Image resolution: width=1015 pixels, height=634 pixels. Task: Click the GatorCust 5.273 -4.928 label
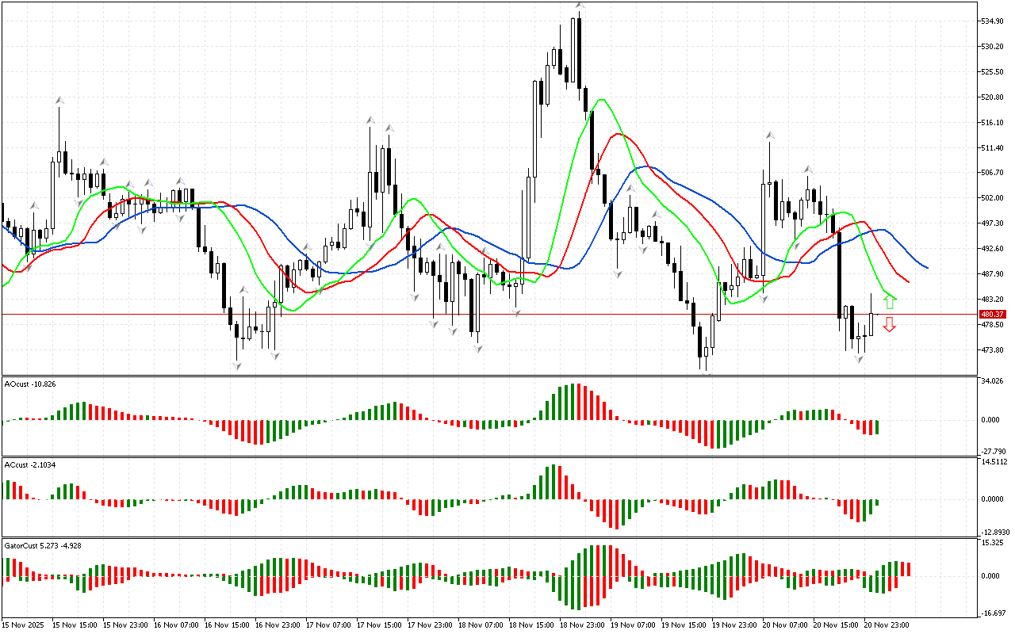[43, 545]
